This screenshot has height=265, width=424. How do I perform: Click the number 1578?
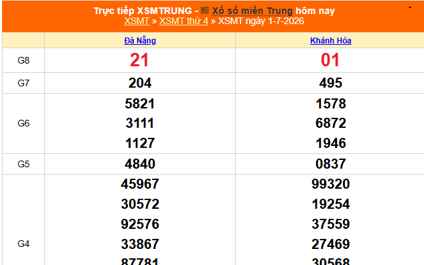pos(331,104)
